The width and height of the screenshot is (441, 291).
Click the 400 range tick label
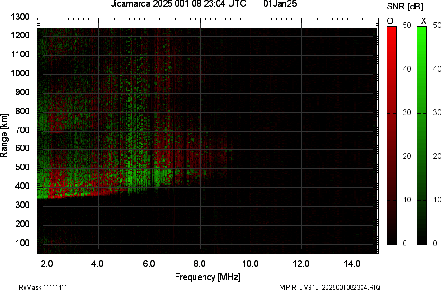point(22,186)
